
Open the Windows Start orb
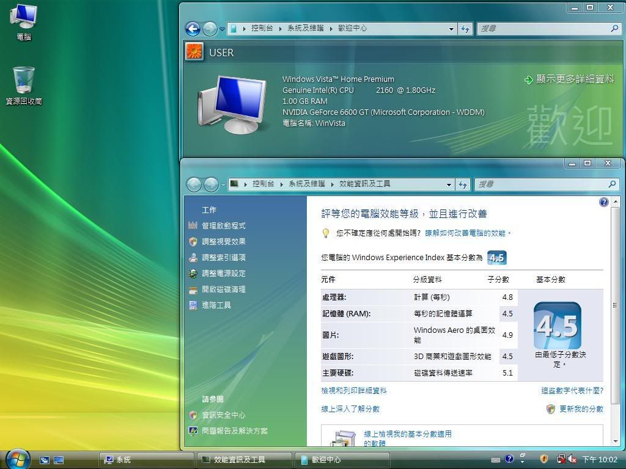pyautogui.click(x=17, y=459)
